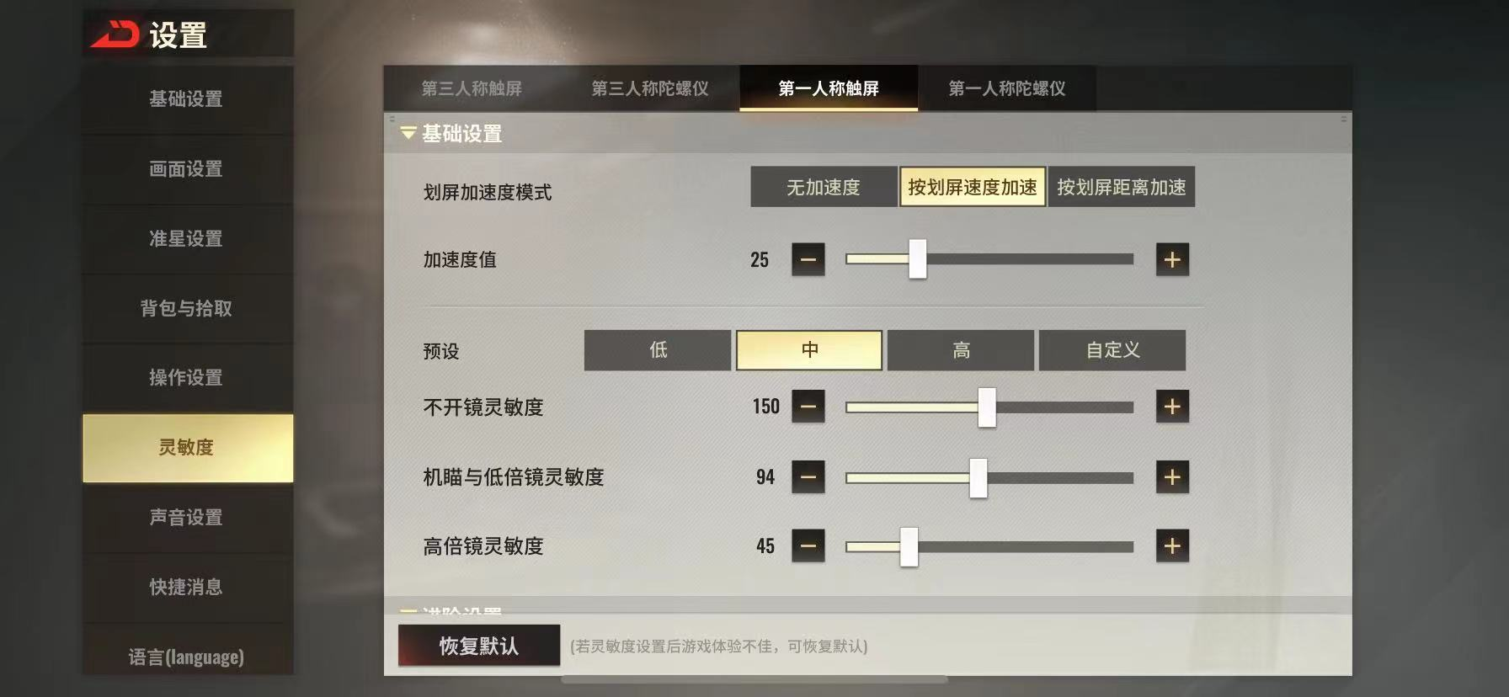The width and height of the screenshot is (1509, 697).
Task: Raise 不开镜灵敏度 using the plus icon
Action: (x=1172, y=407)
